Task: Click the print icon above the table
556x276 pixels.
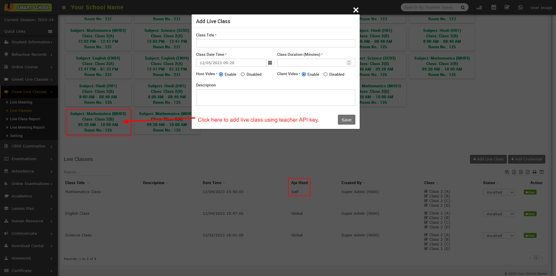Action: (x=535, y=172)
